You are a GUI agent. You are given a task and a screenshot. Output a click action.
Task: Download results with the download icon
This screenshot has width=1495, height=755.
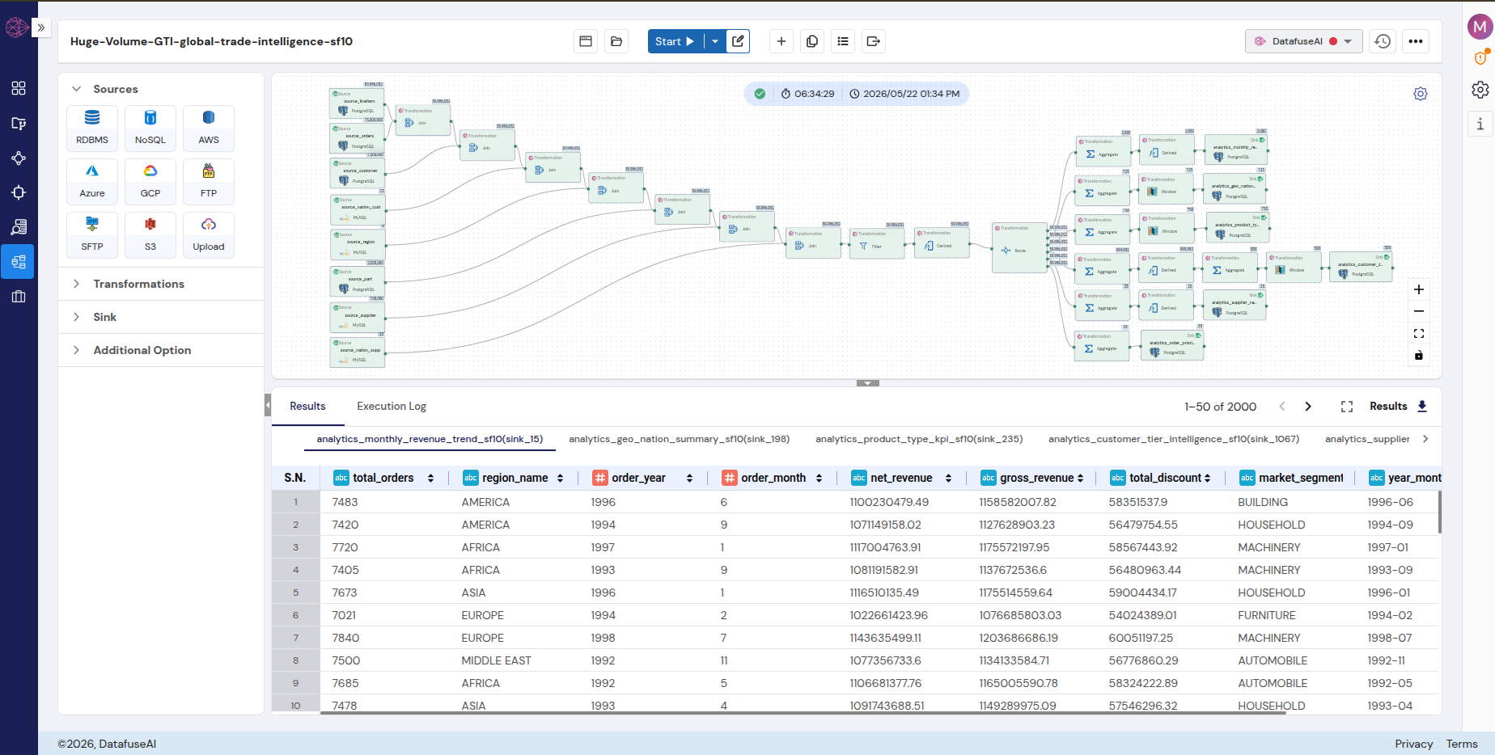[x=1422, y=407]
